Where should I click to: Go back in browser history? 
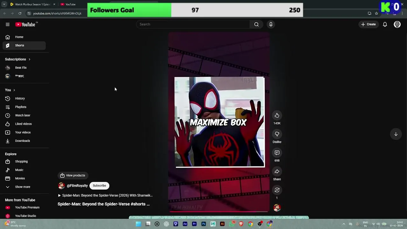coord(4,13)
